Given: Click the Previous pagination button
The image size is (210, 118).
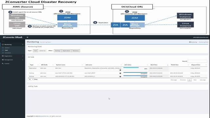Looking at the screenshot, I should click(183, 80).
